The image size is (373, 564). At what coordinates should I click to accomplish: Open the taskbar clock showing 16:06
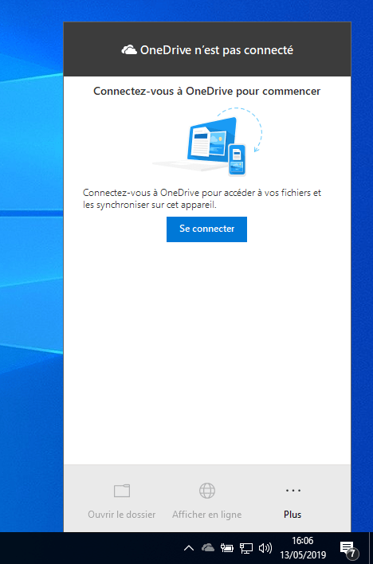pyautogui.click(x=302, y=541)
